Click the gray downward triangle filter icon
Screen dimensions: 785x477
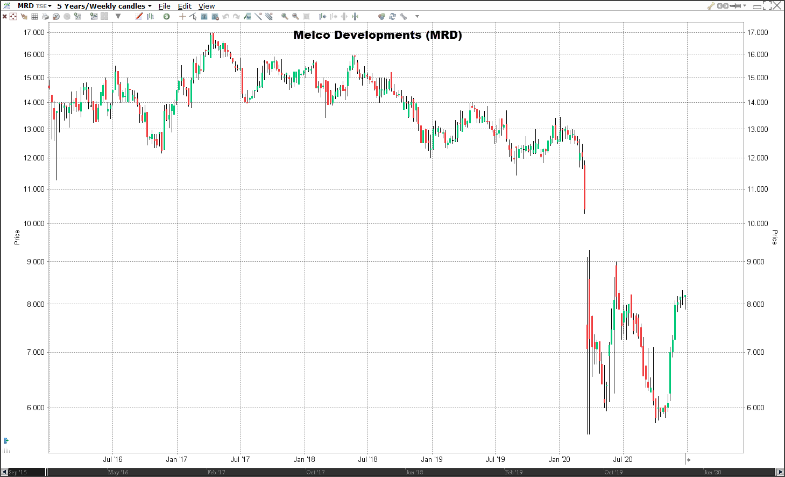click(x=118, y=16)
